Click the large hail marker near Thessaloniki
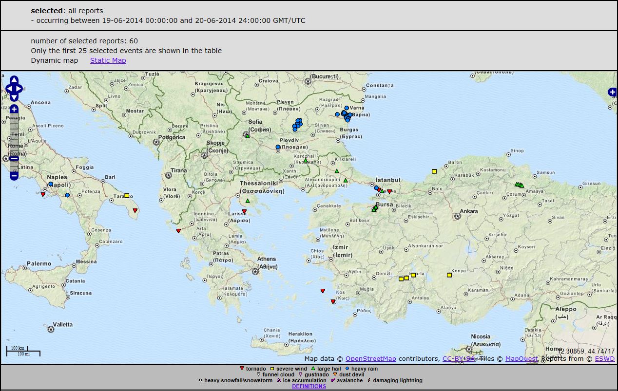 coord(248,201)
